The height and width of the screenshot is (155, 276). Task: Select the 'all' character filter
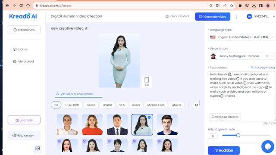click(x=56, y=105)
